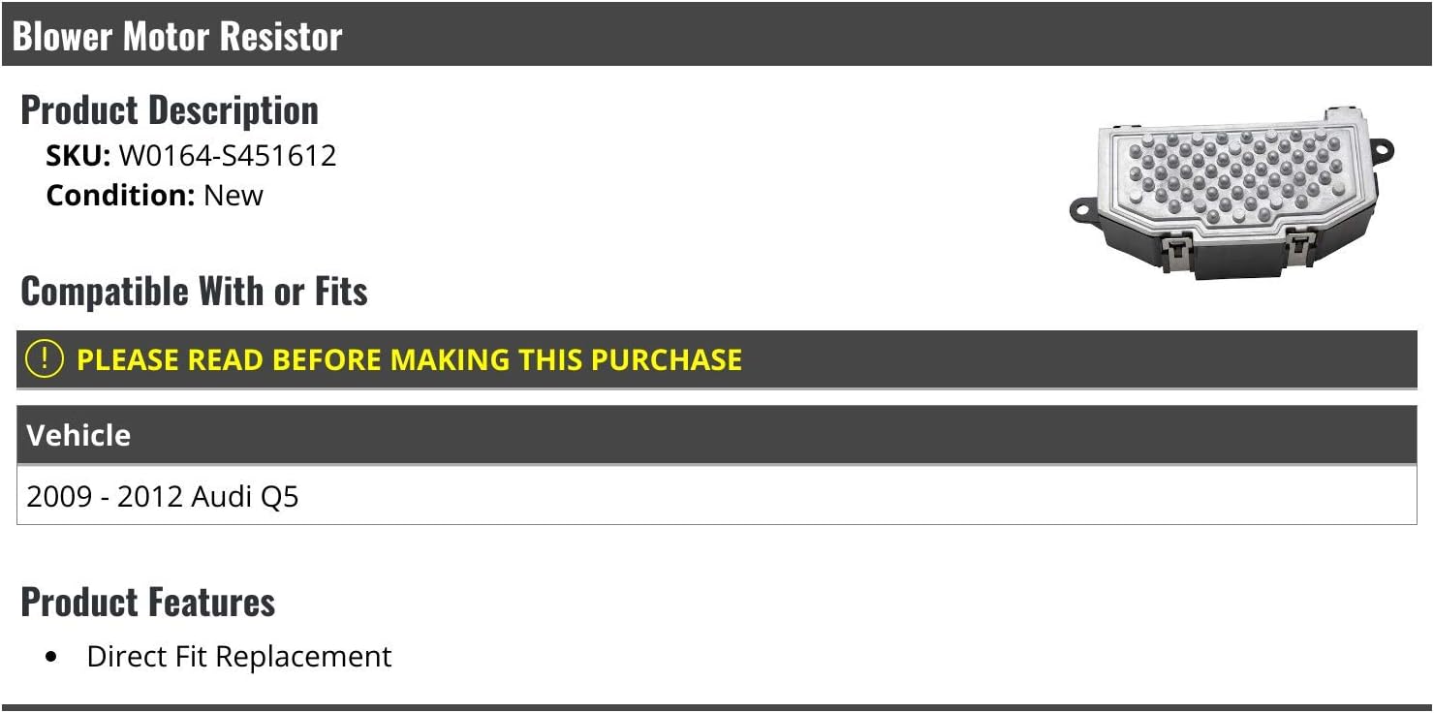Select the SKU number W0164-S451612
This screenshot has height=713, width=1434.
228,155
